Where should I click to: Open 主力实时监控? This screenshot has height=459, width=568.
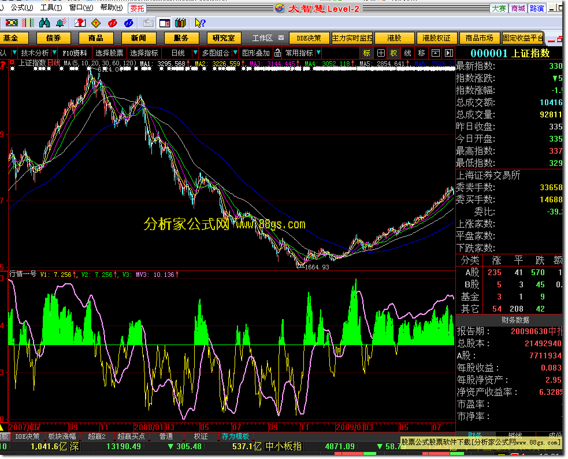click(352, 38)
